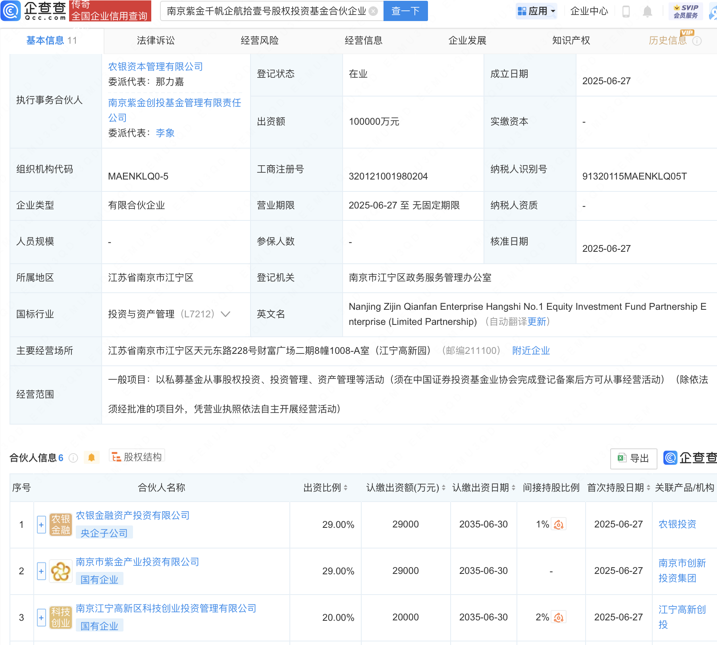Screen dimensions: 717x645
Task: Expand 国标行业 industry chevron
Action: [x=226, y=314]
